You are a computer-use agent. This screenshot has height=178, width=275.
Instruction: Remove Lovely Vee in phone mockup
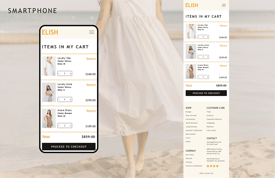(x=91, y=59)
